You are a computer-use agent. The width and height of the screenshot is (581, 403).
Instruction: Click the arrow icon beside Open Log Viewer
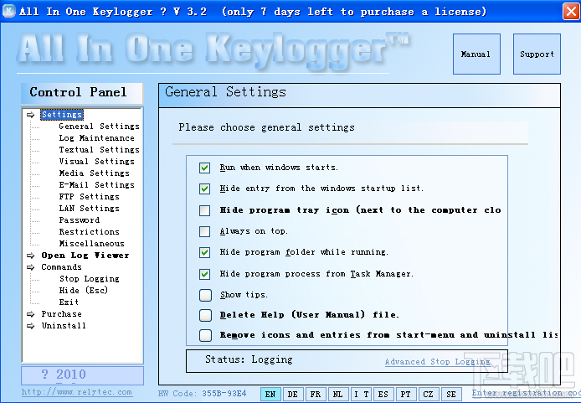point(31,256)
